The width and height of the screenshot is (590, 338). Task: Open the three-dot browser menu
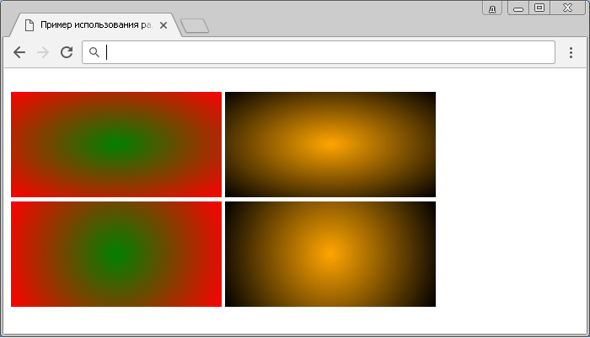(571, 52)
